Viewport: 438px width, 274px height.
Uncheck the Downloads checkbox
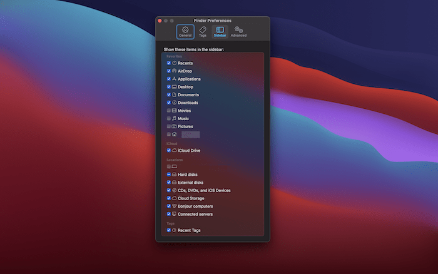coord(169,103)
